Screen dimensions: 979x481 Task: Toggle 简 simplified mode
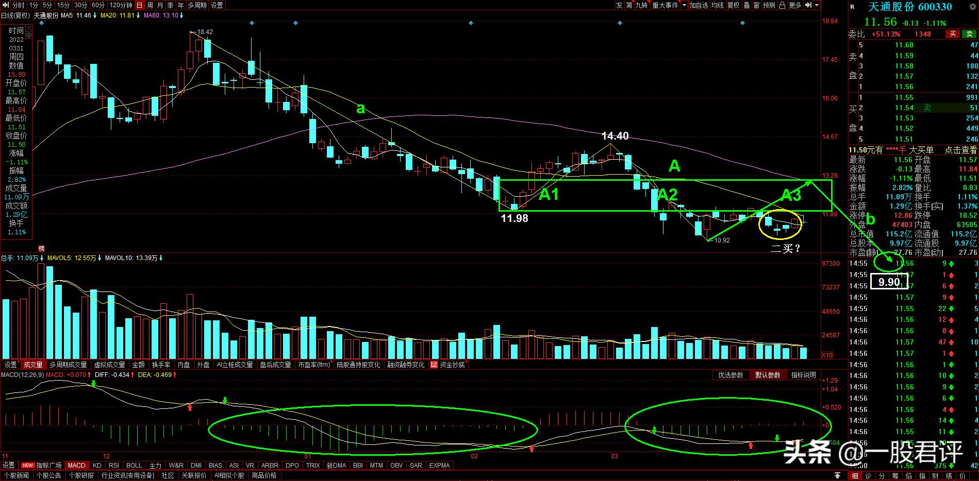pyautogui.click(x=629, y=5)
